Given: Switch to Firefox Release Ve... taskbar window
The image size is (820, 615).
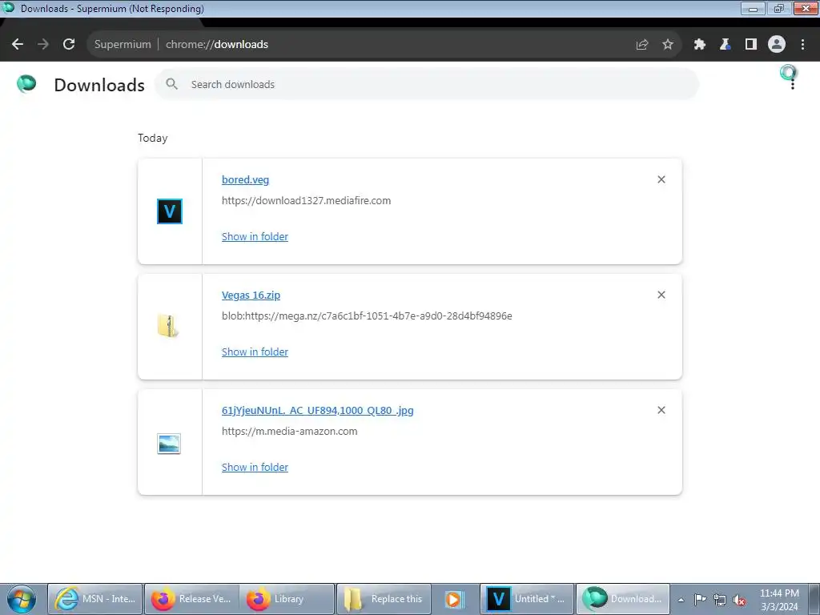Looking at the screenshot, I should (191, 599).
